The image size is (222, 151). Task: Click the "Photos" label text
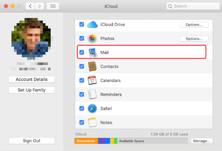pyautogui.click(x=107, y=39)
